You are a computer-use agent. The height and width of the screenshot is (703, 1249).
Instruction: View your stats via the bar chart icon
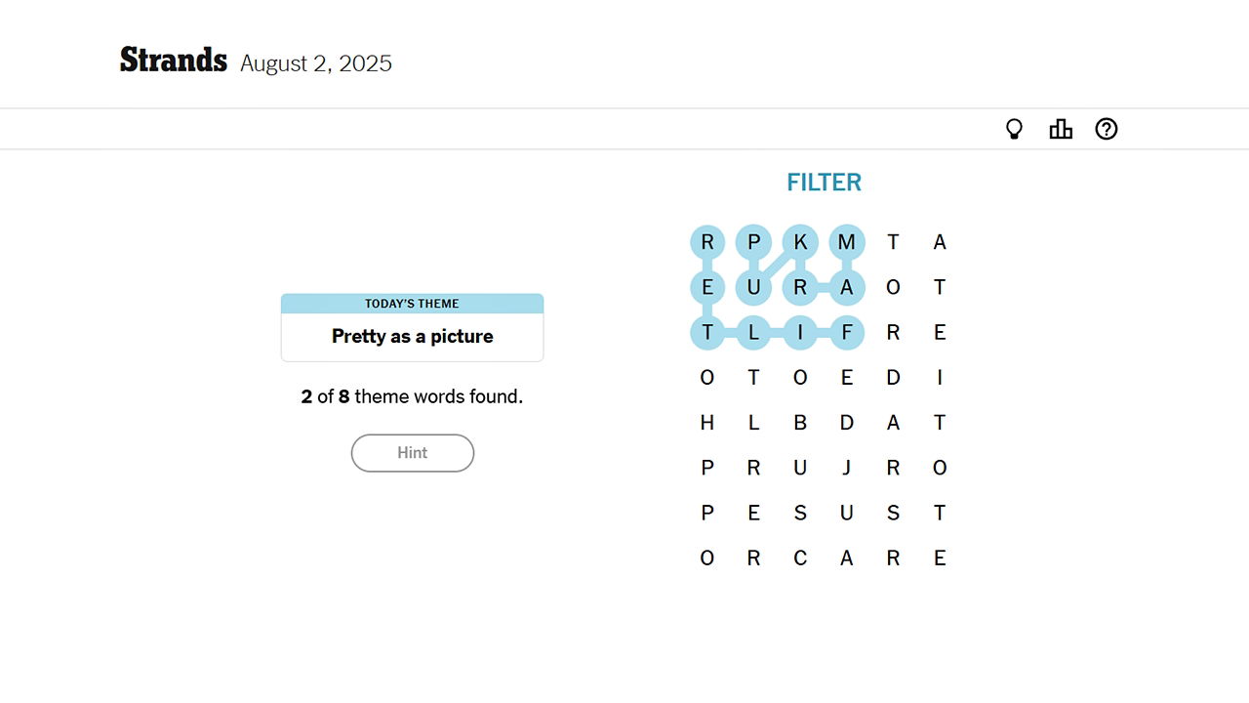point(1061,128)
